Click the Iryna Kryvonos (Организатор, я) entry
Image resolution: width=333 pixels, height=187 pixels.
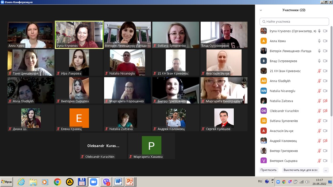pos(294,31)
